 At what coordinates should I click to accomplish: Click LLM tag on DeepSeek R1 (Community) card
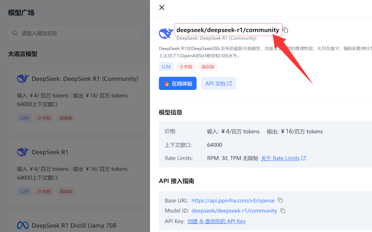coord(24,118)
